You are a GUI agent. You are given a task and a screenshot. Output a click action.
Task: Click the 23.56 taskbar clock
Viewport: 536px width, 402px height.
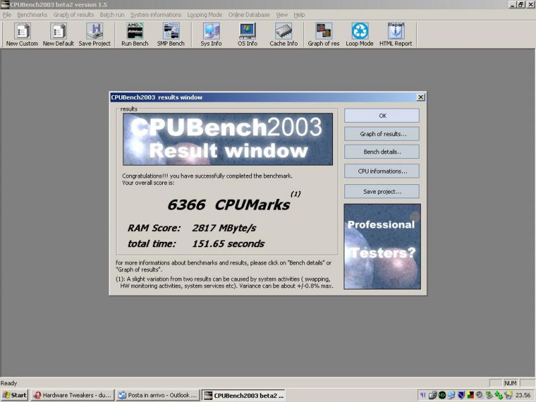(523, 395)
